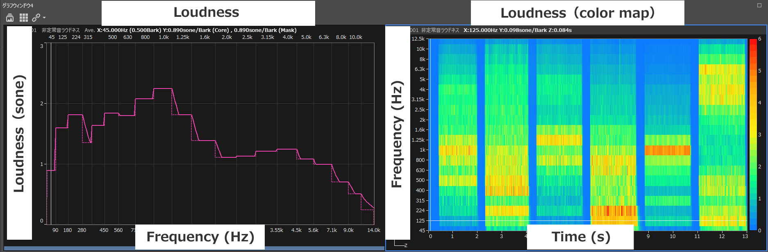Click 非定常音ラウドネス label in left graph header
Screen dimensions: 768x252
(x=61, y=30)
